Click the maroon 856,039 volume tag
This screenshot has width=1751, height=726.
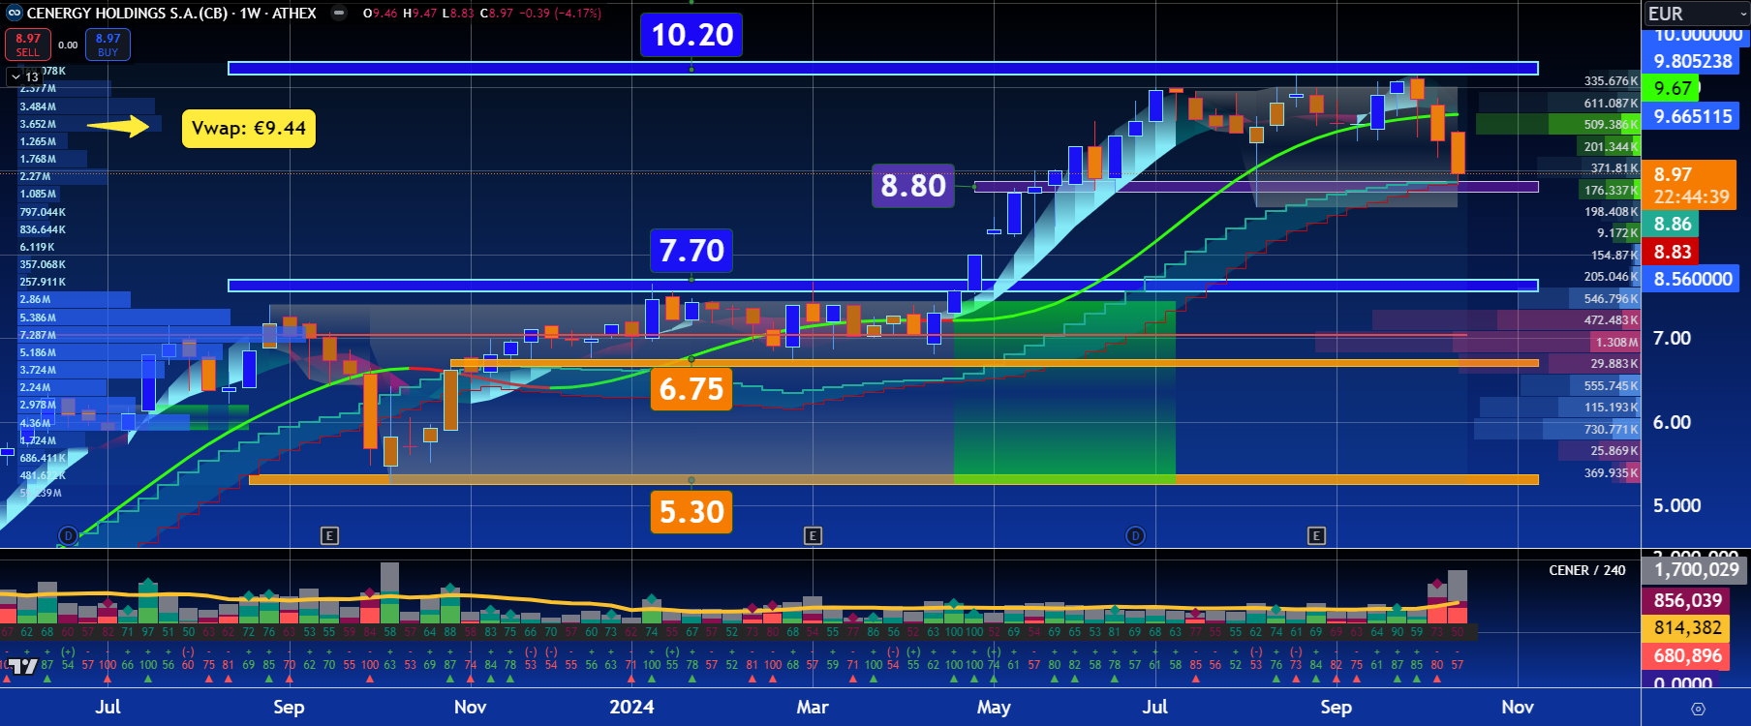coord(1687,600)
